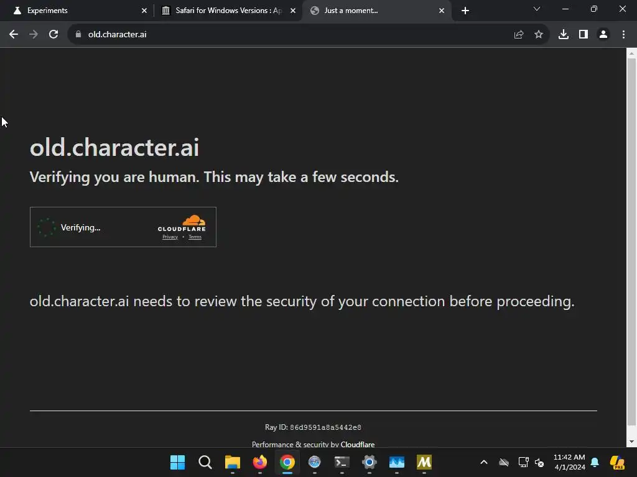Open File Explorer from the taskbar

233,462
